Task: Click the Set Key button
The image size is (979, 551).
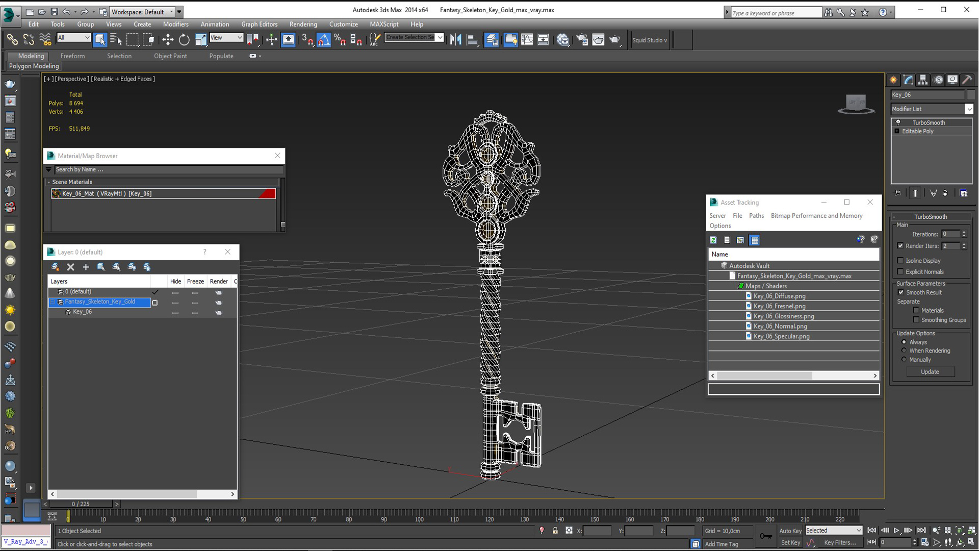Action: (x=790, y=543)
